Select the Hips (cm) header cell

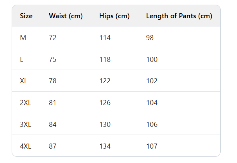(114, 16)
